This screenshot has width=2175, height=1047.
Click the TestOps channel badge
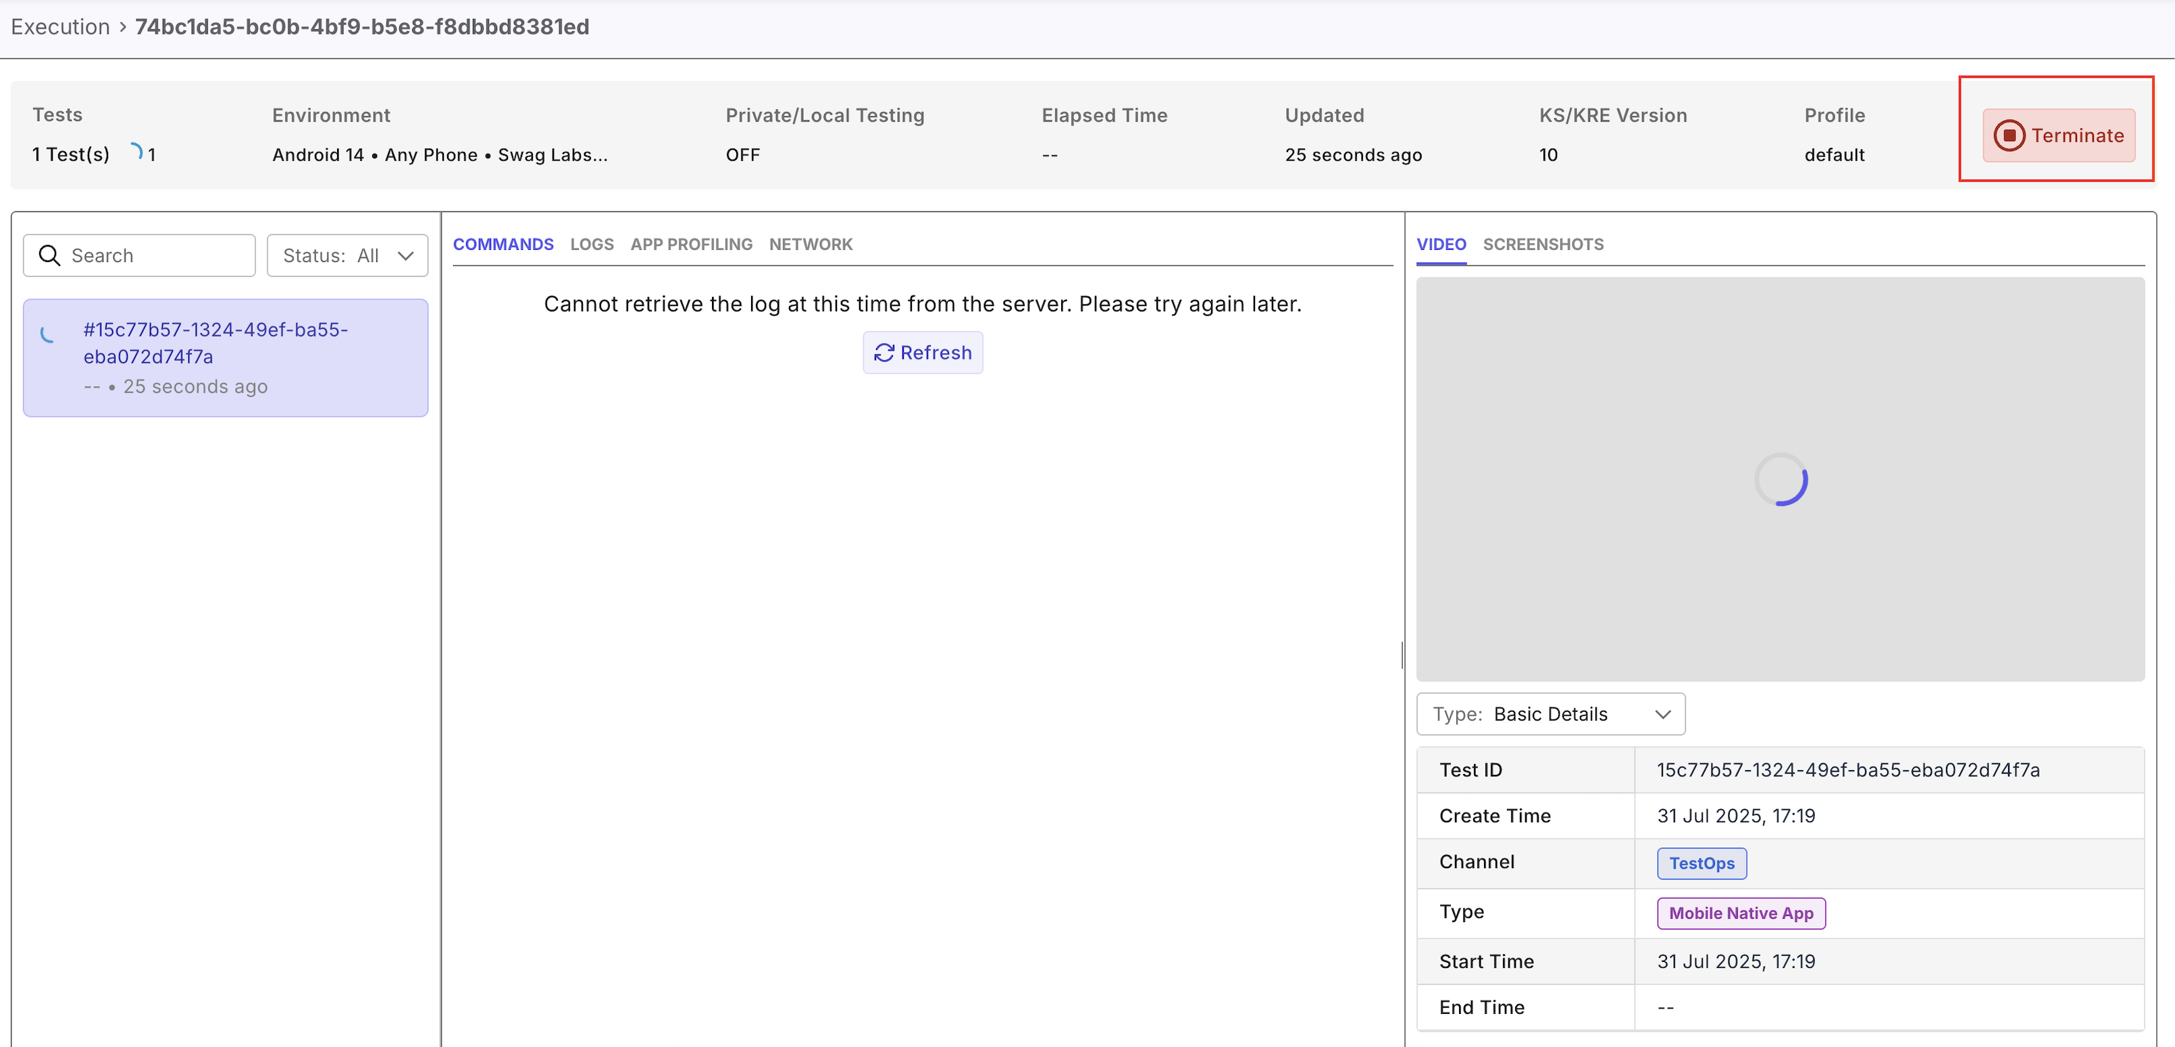point(1701,863)
